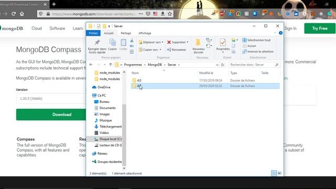The image size is (336, 189).
Task: Click the Supprimer red X icon
Action: [x=169, y=42]
